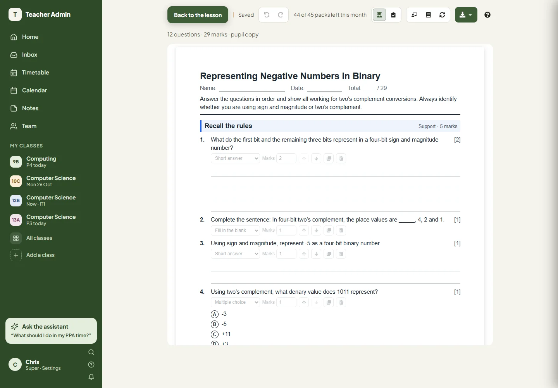Move question 4 up
The width and height of the screenshot is (558, 388).
point(304,302)
